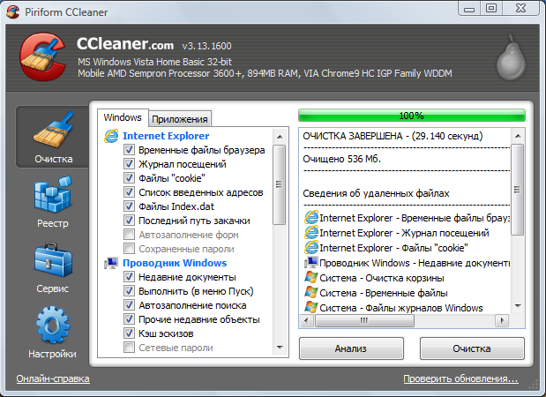Screen dimensions: 546x397
Task: Click the Анализ button
Action: click(x=351, y=348)
